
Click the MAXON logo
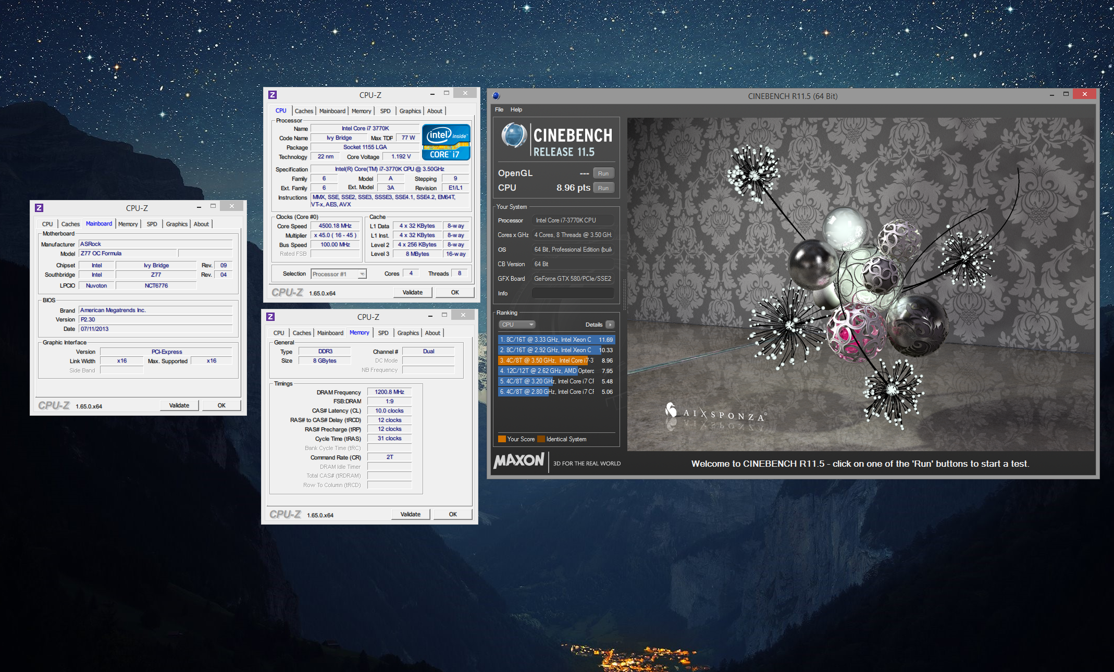519,461
